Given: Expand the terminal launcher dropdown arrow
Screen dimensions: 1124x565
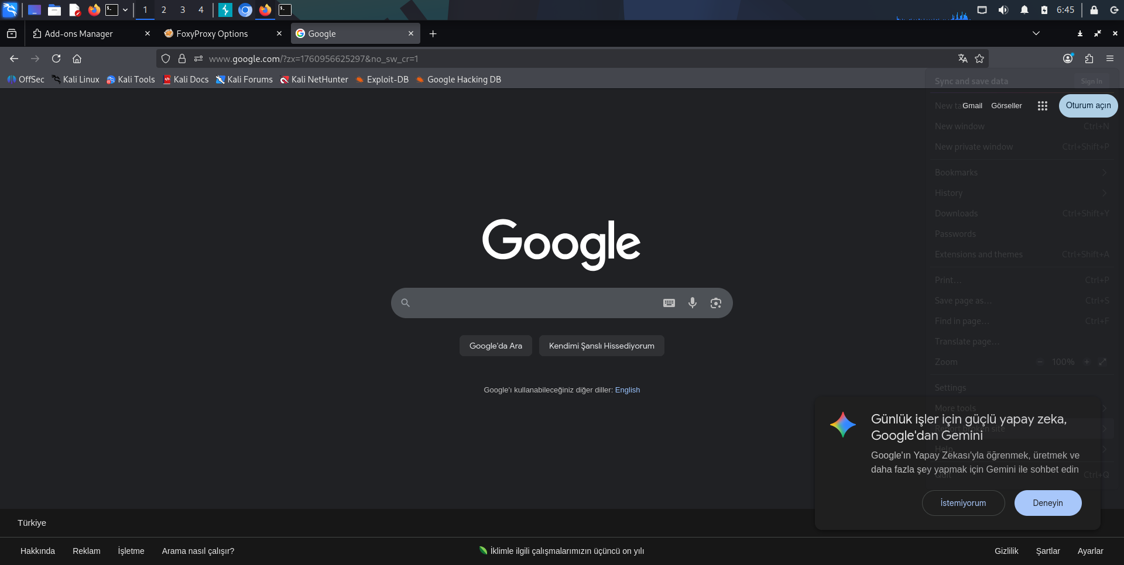Looking at the screenshot, I should click(x=125, y=10).
